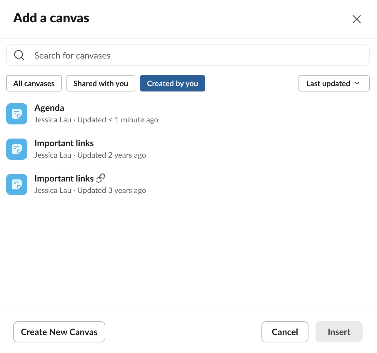Click the link emoji next to Important links
Image resolution: width=377 pixels, height=353 pixels.
(x=101, y=178)
